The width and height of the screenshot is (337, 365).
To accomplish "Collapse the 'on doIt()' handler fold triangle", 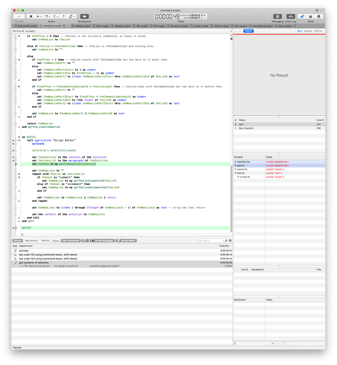I will coord(19,137).
